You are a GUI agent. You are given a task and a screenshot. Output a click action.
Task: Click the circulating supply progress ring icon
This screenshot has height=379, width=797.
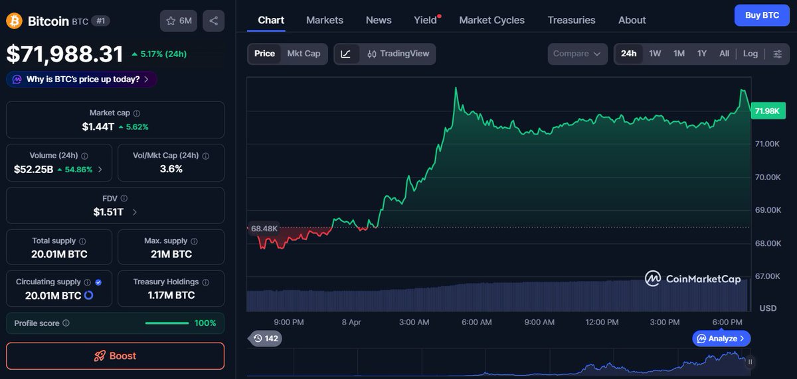(x=89, y=296)
